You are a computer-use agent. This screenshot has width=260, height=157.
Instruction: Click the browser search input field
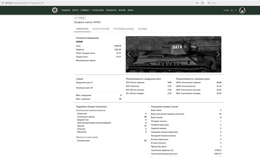(231, 3)
